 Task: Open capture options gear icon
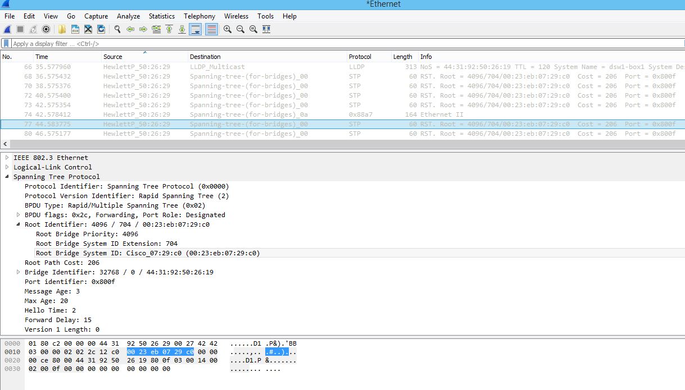46,29
